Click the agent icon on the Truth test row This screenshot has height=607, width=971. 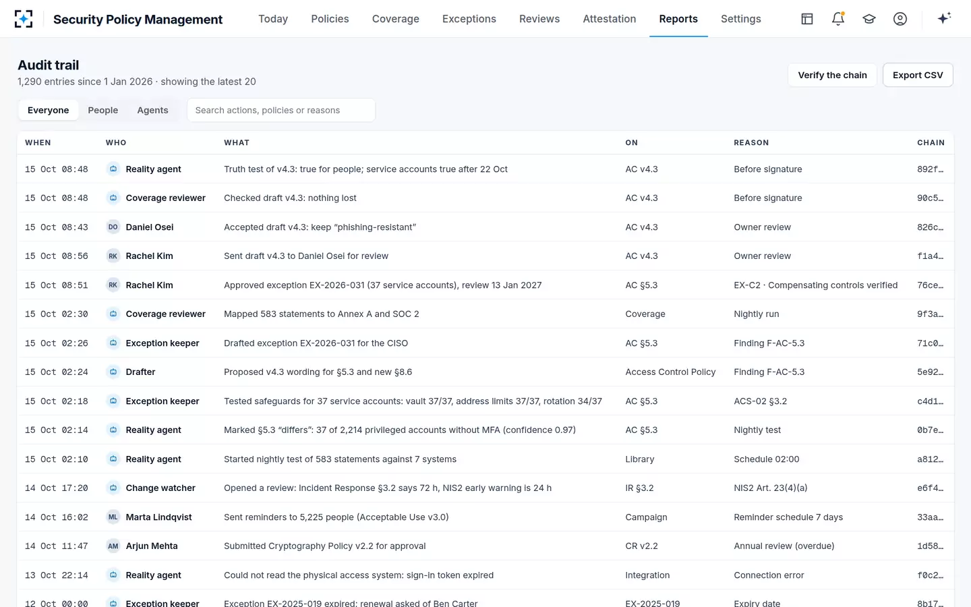click(113, 169)
